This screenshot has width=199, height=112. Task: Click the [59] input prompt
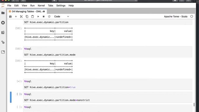(x=19, y=49)
